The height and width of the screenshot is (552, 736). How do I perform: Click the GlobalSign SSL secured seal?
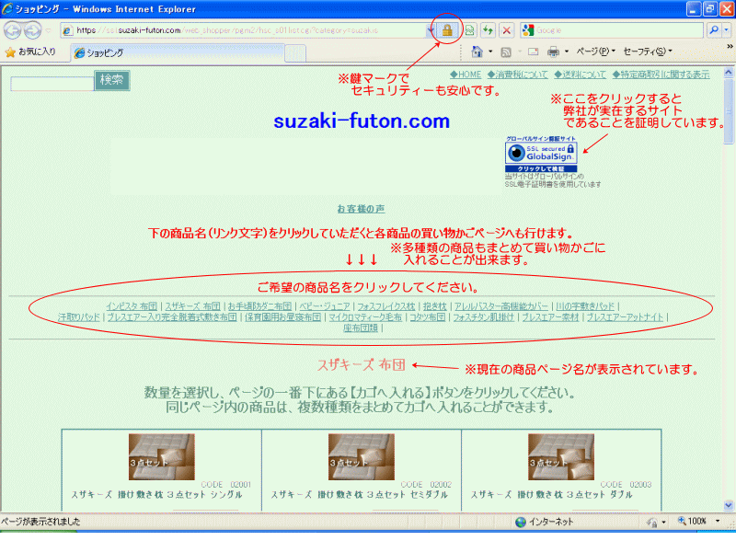(x=541, y=155)
